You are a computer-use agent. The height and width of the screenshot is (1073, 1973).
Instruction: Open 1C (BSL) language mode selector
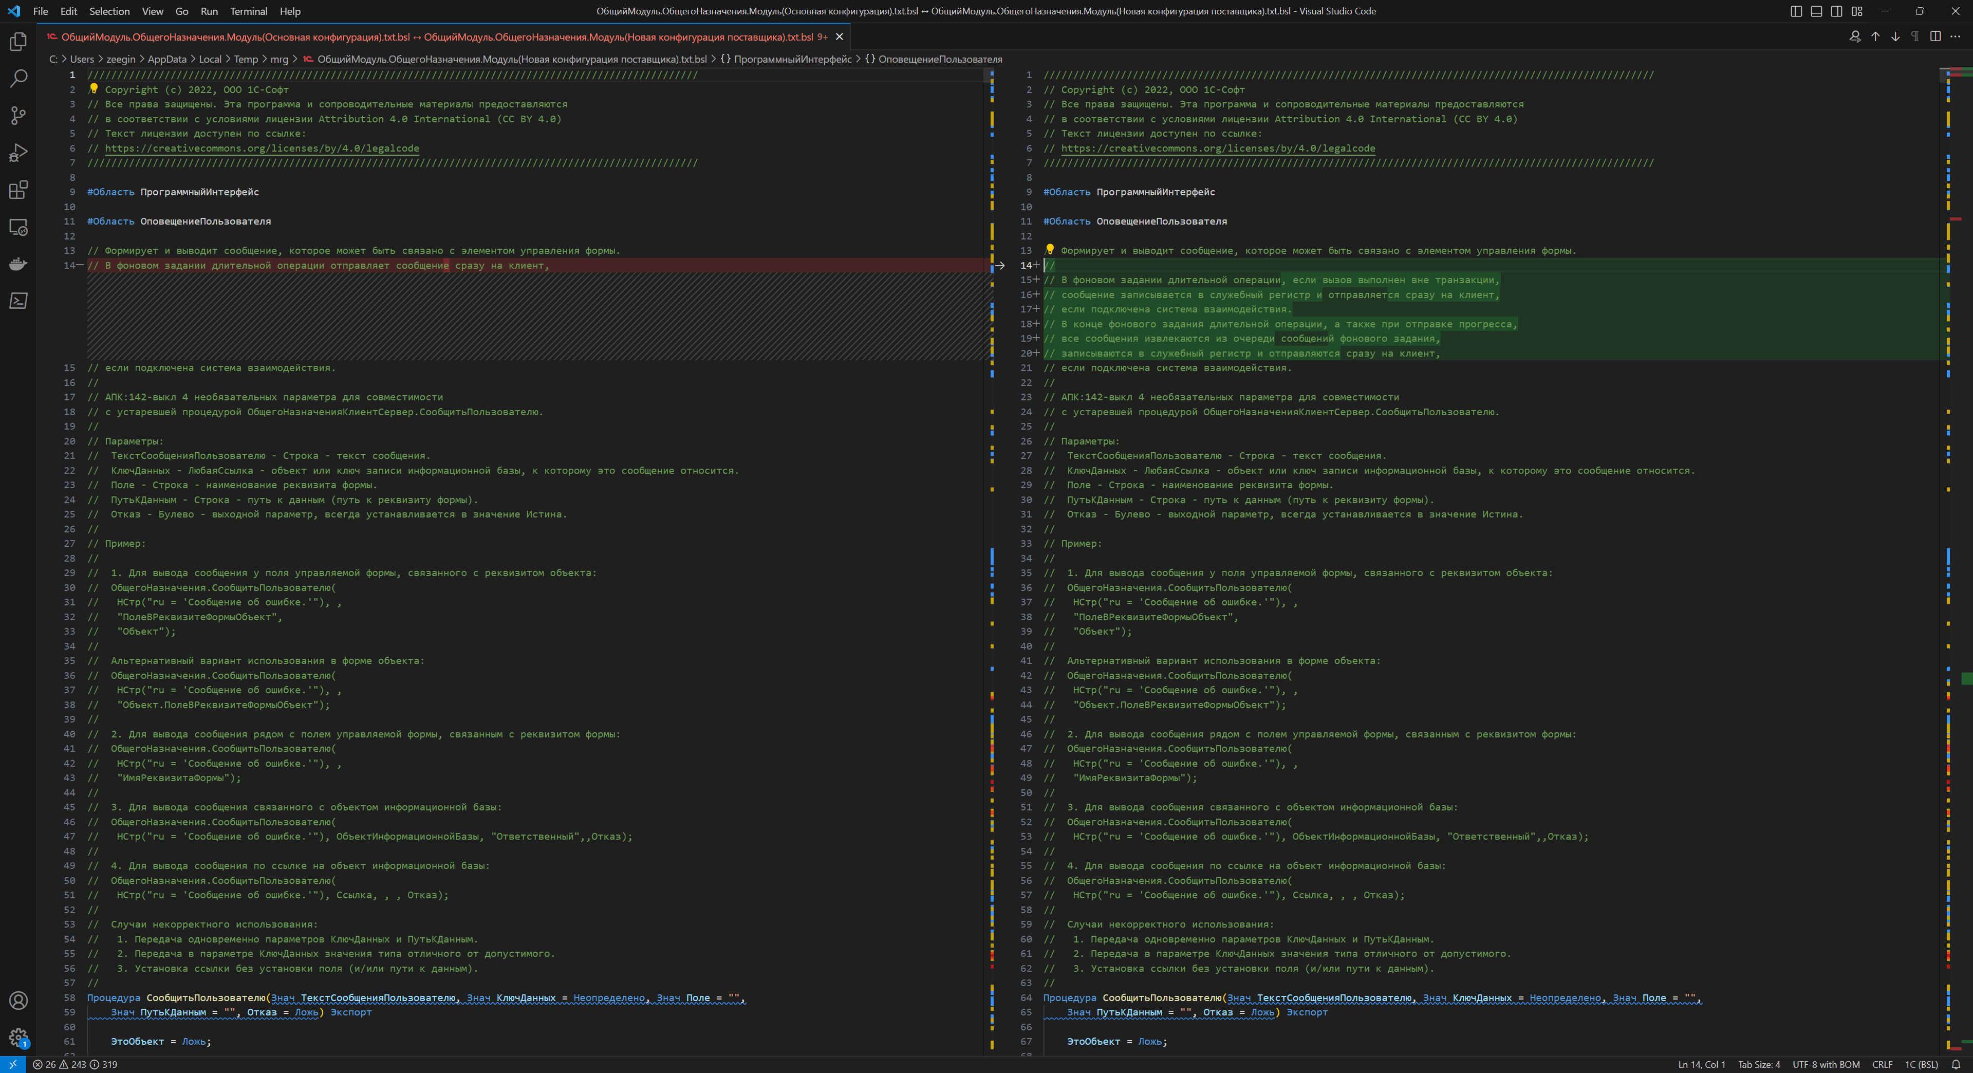1921,1065
